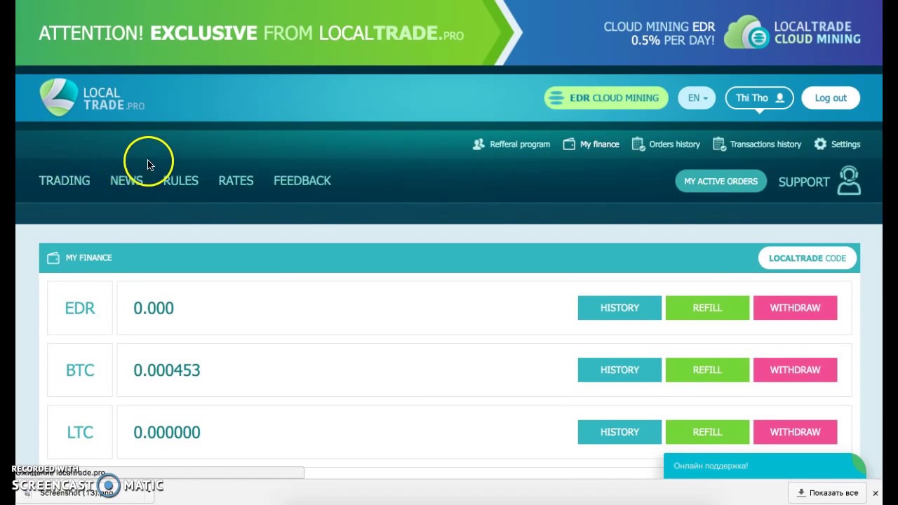
Task: Click the EDR coin icon in the Cloud Mining button
Action: (x=556, y=98)
